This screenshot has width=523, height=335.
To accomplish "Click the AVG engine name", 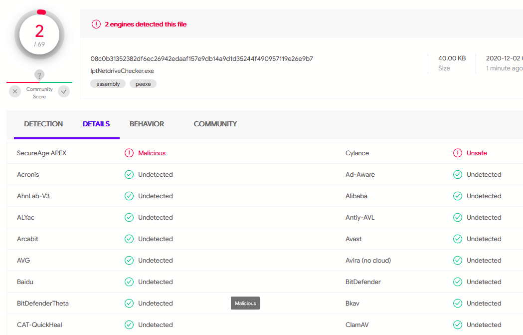I will (x=23, y=260).
